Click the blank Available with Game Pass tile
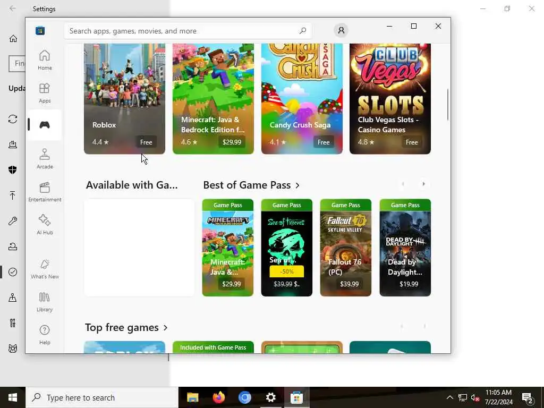Screen dimensions: 544x408 [140, 248]
